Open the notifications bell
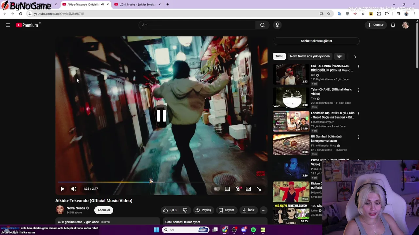The image size is (419, 235). (393, 25)
